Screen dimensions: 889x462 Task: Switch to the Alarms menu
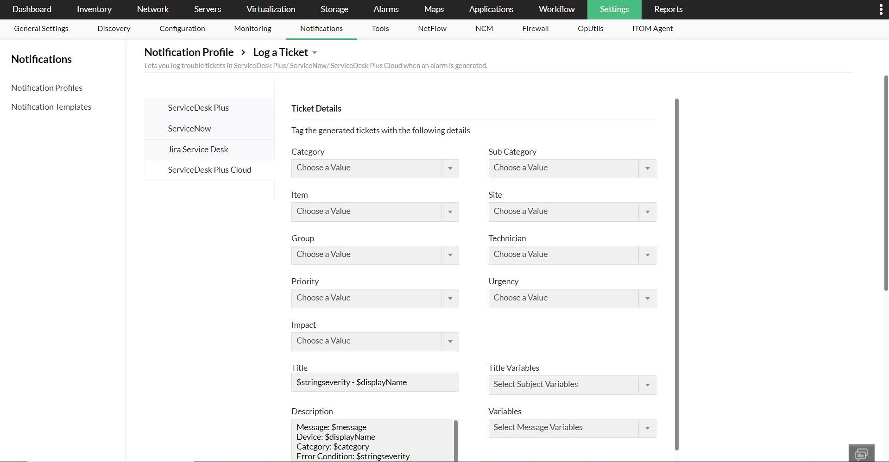pos(386,9)
